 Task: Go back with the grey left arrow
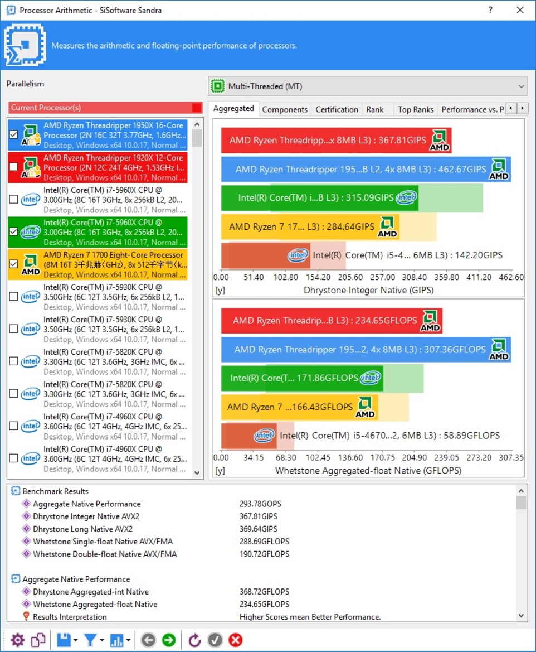point(148,640)
